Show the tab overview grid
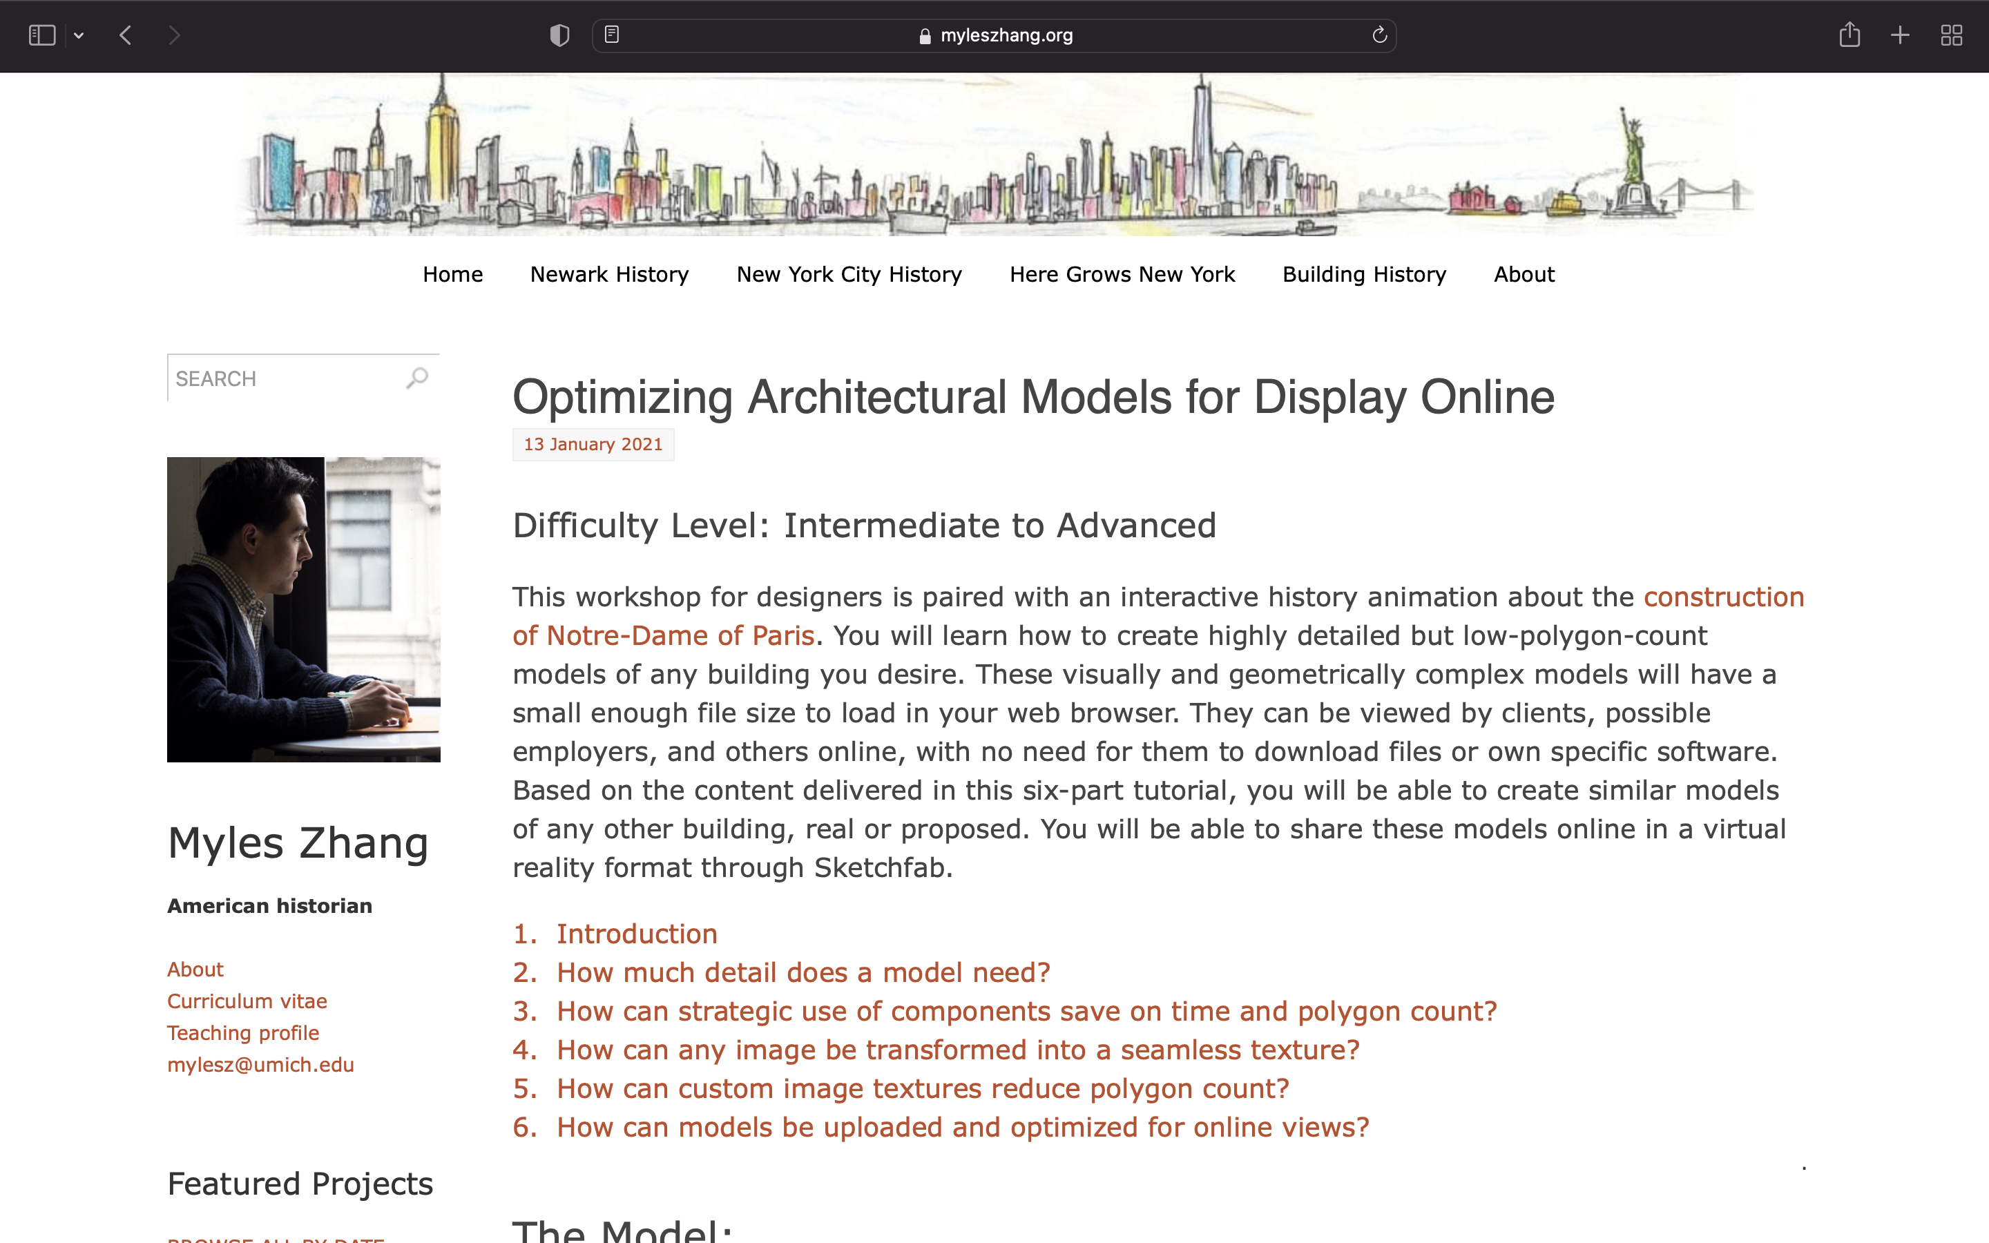The image size is (1989, 1243). (1951, 35)
